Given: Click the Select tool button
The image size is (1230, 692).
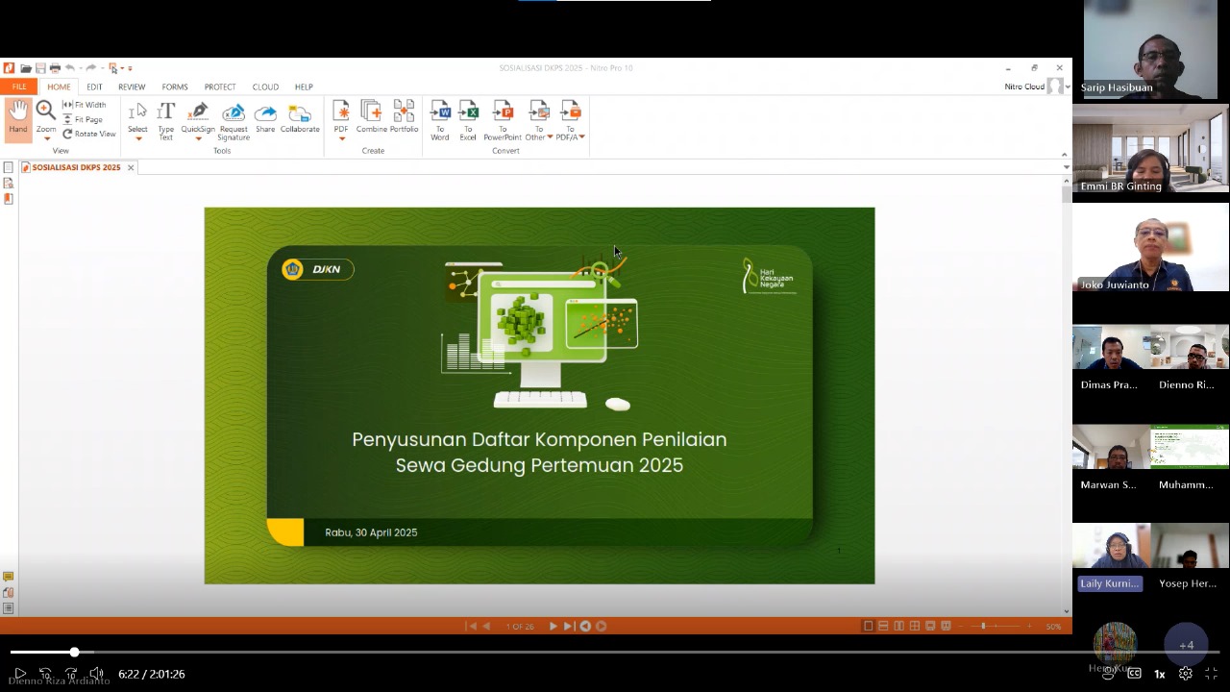Looking at the screenshot, I should [x=137, y=117].
